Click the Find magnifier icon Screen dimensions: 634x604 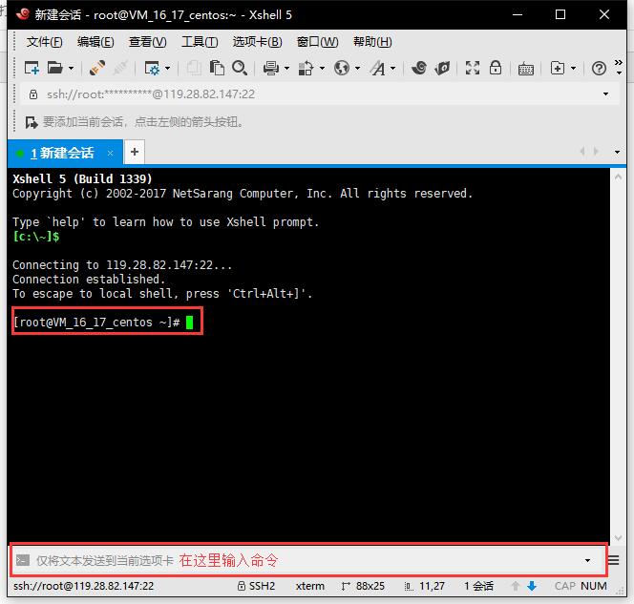(240, 68)
